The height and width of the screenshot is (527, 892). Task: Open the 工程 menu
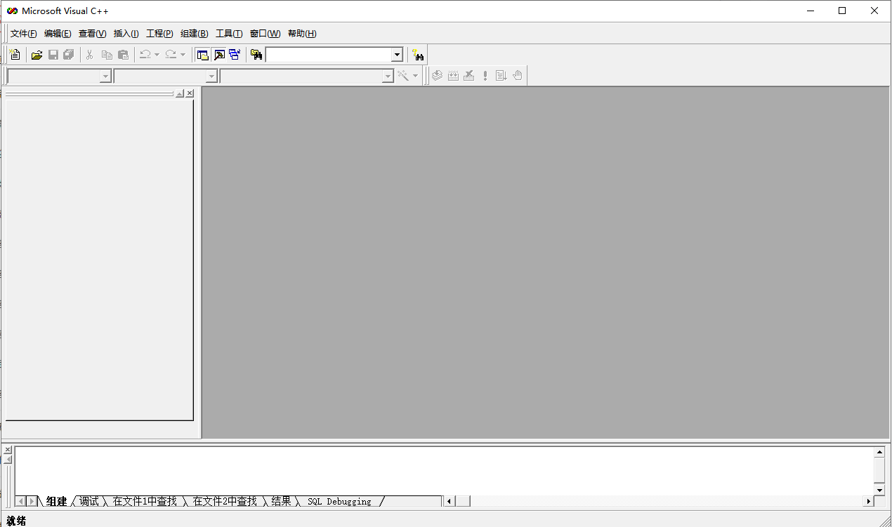pyautogui.click(x=158, y=33)
